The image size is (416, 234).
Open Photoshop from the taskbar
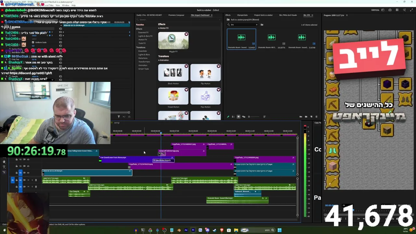point(200,230)
